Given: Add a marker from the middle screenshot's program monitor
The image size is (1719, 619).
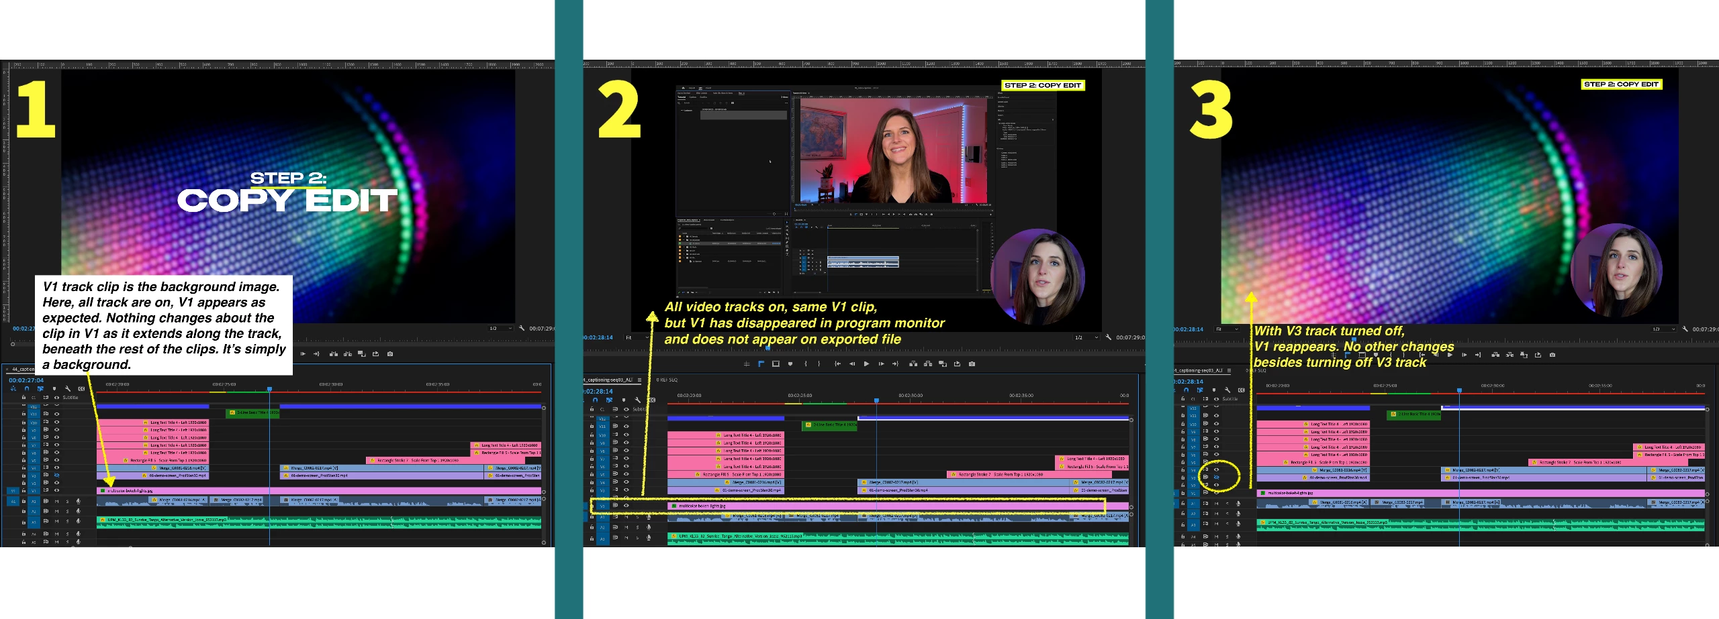Looking at the screenshot, I should 790,364.
